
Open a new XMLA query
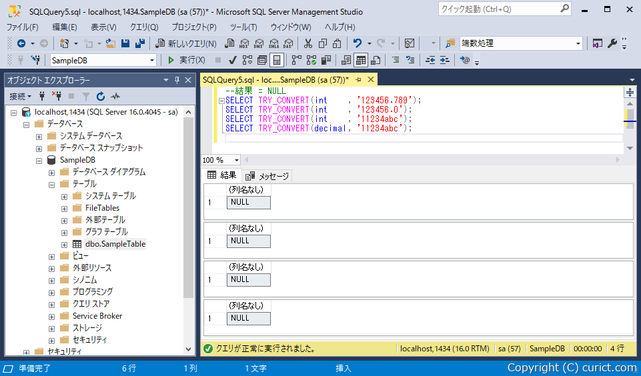(273, 43)
